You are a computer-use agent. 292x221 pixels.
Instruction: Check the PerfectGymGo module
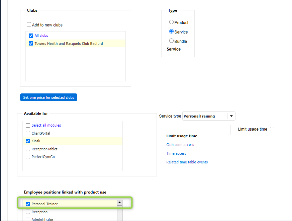tap(28, 157)
